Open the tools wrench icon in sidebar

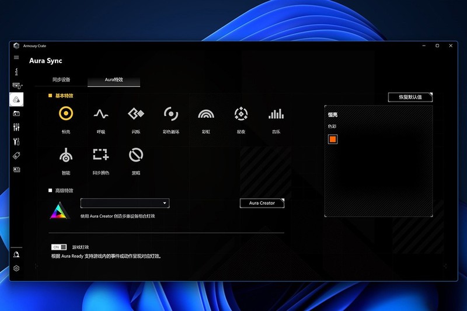click(16, 141)
